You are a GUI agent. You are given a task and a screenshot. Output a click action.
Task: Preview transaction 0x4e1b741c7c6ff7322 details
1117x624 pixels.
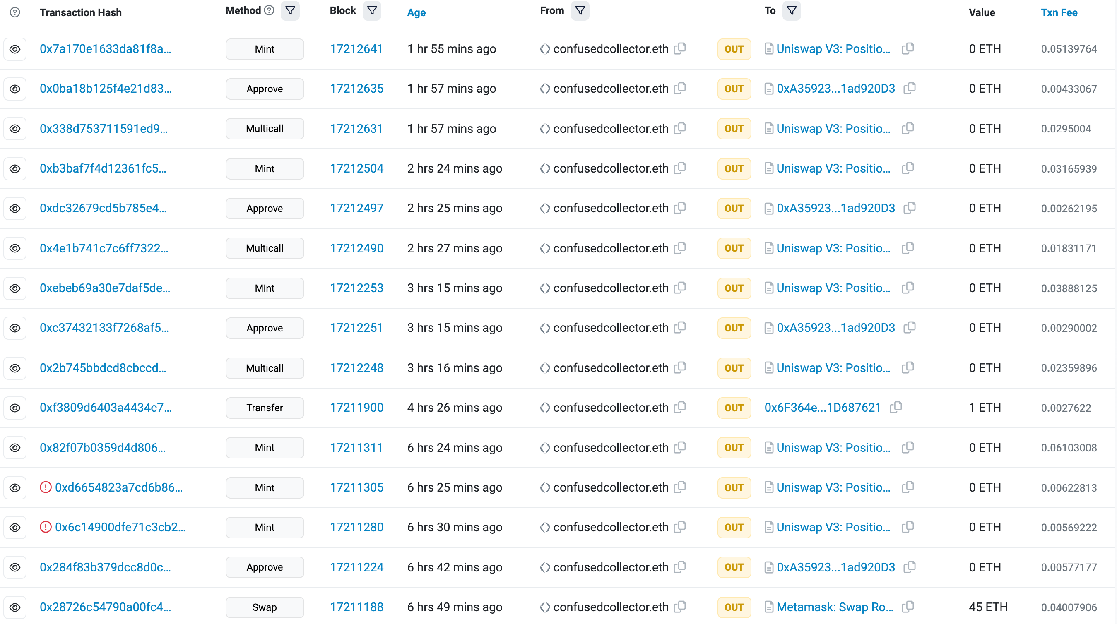15,248
